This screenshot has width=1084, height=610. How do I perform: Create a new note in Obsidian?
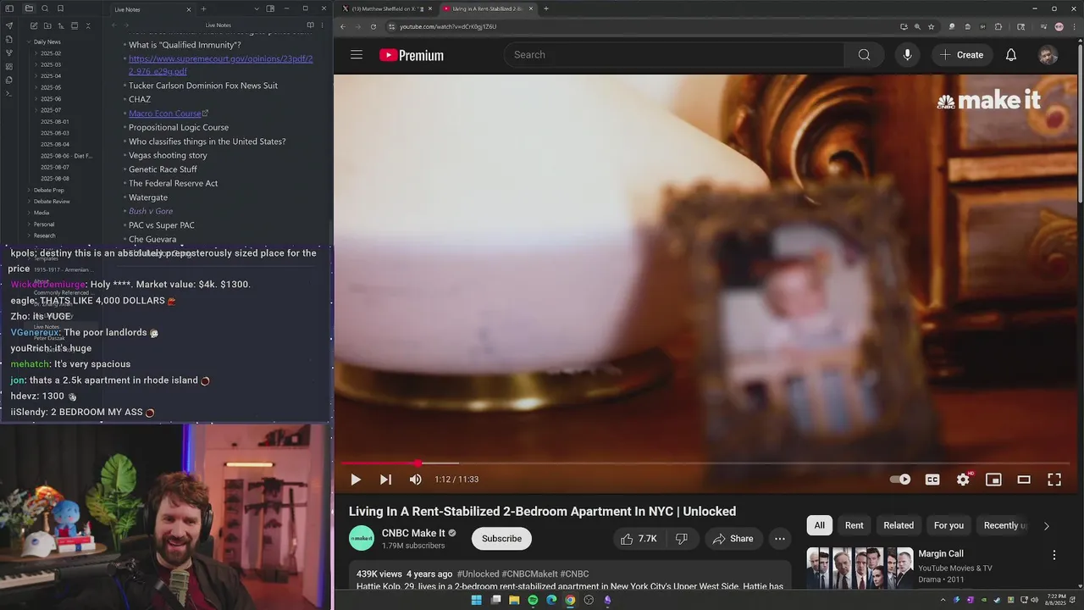33,26
